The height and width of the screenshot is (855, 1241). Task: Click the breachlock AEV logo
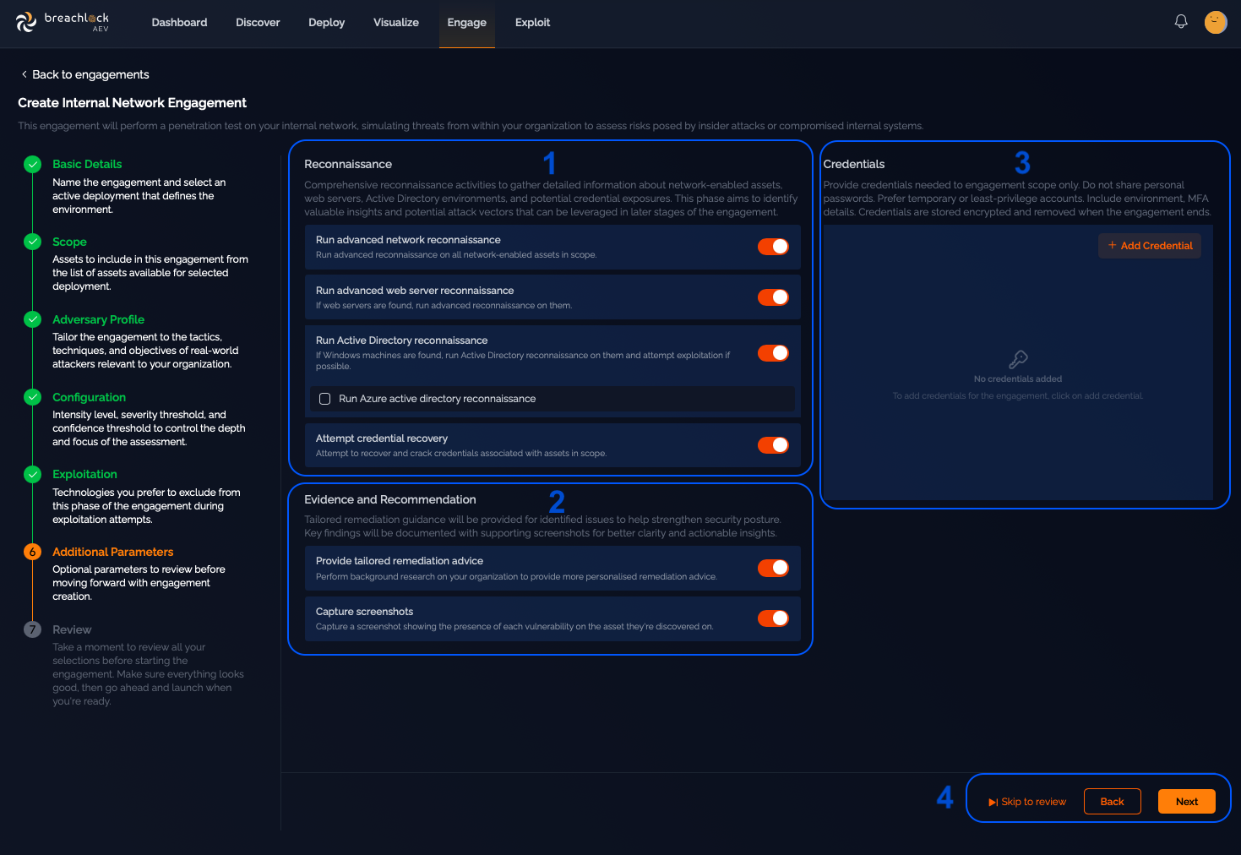point(63,22)
